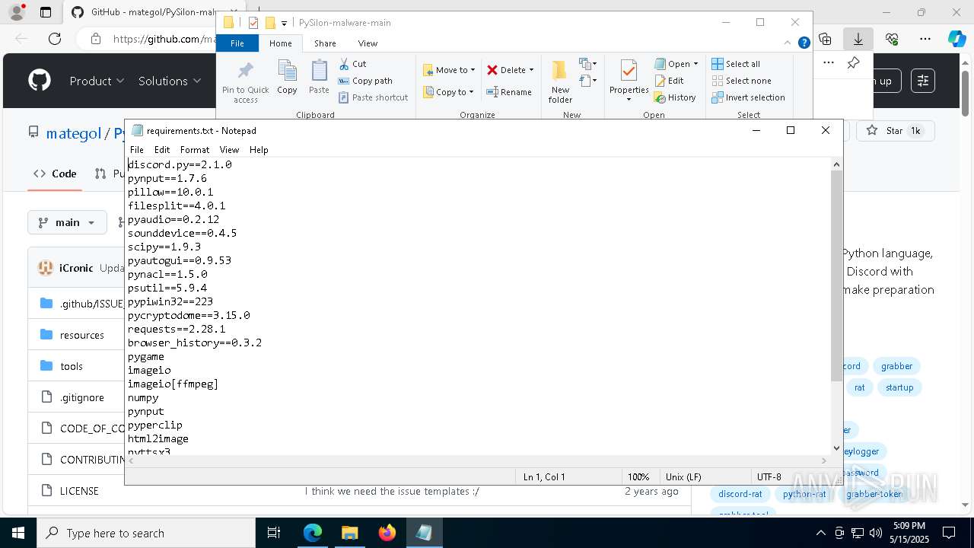Click the discord-rat topic tag

coord(740,494)
